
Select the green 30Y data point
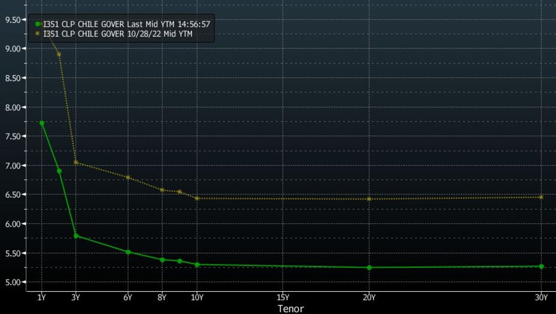click(x=541, y=266)
